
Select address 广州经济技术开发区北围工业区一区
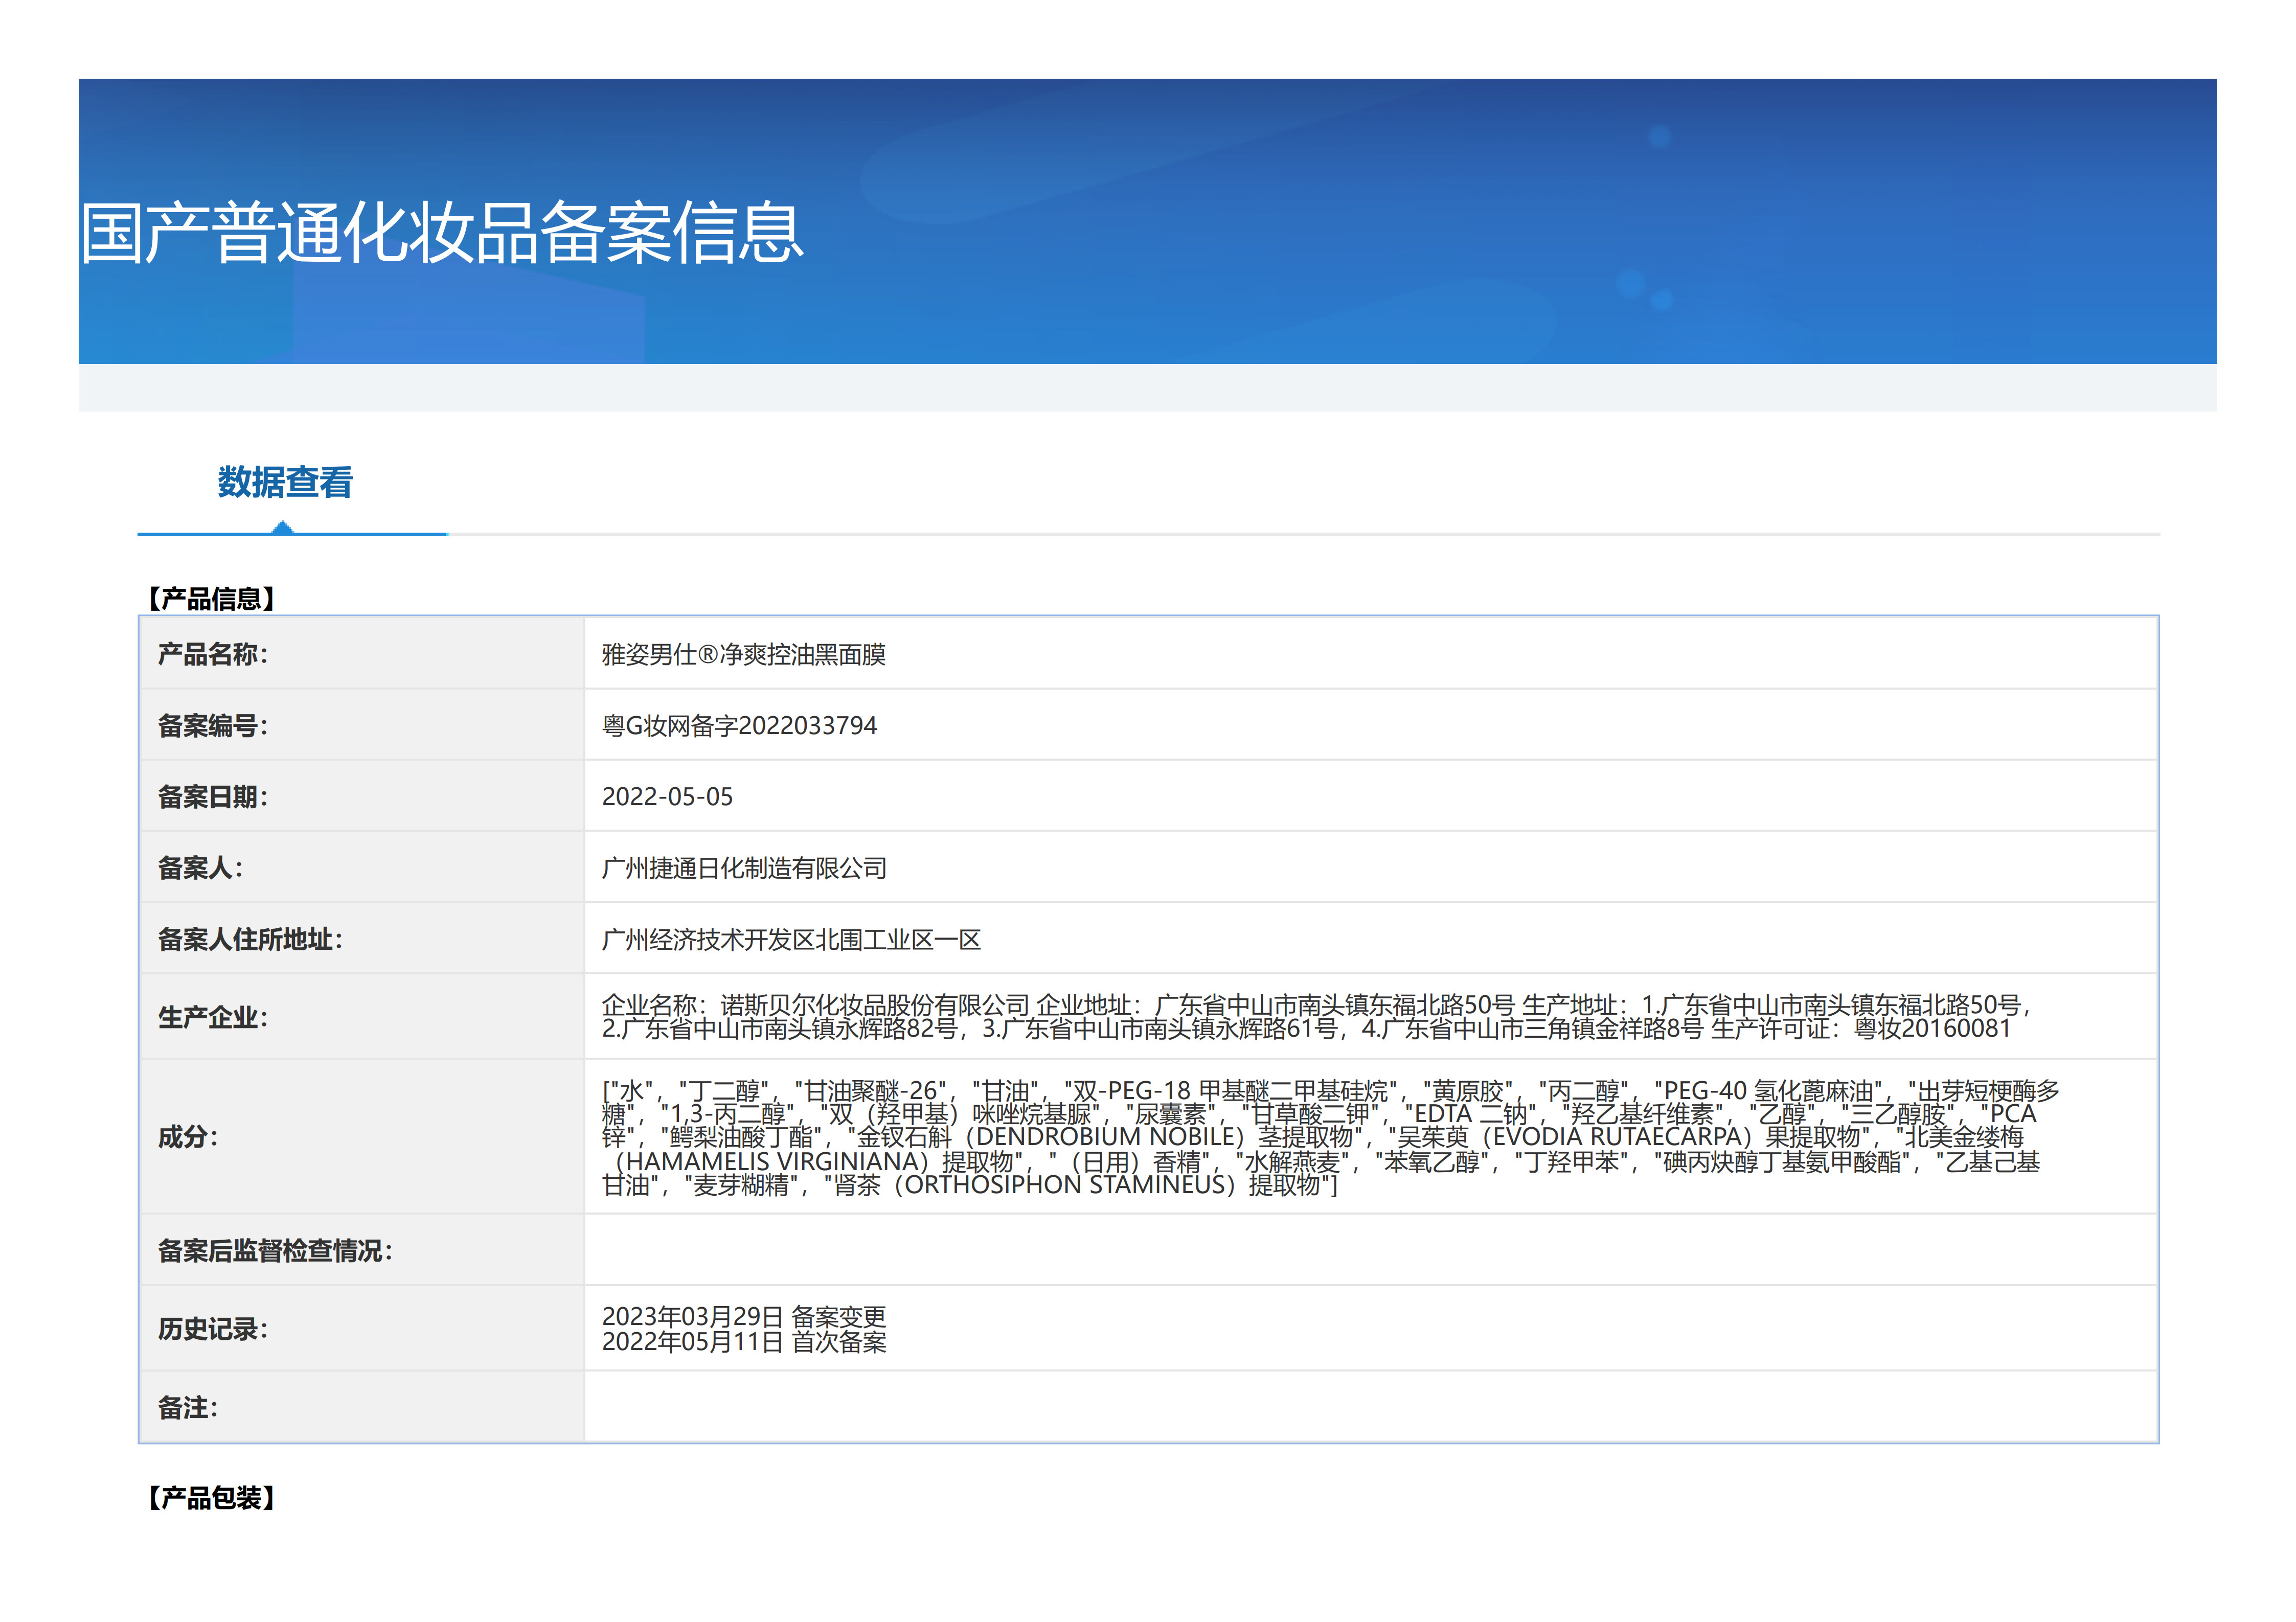[x=791, y=939]
